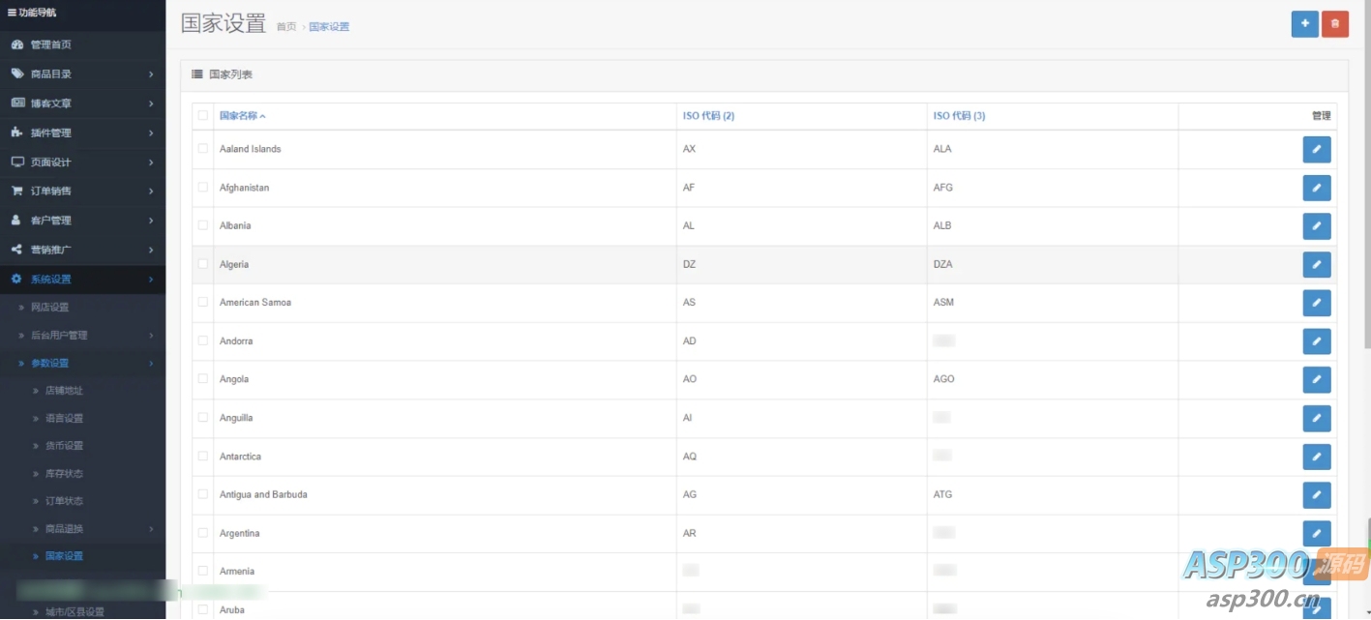
Task: Click the blue plus add-country button
Action: click(x=1304, y=24)
